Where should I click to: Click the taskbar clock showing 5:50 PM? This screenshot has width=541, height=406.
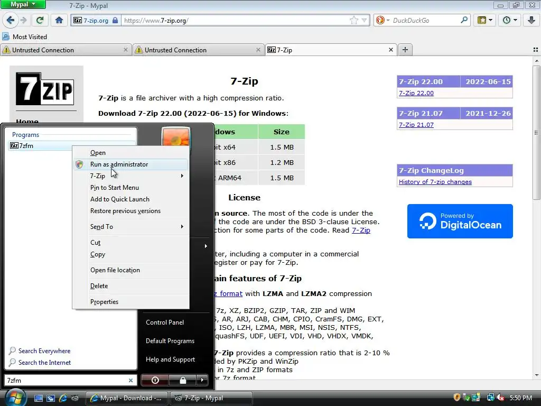pos(520,398)
